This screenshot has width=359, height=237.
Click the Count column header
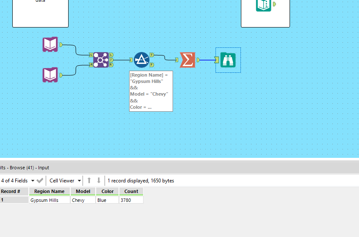pos(131,191)
